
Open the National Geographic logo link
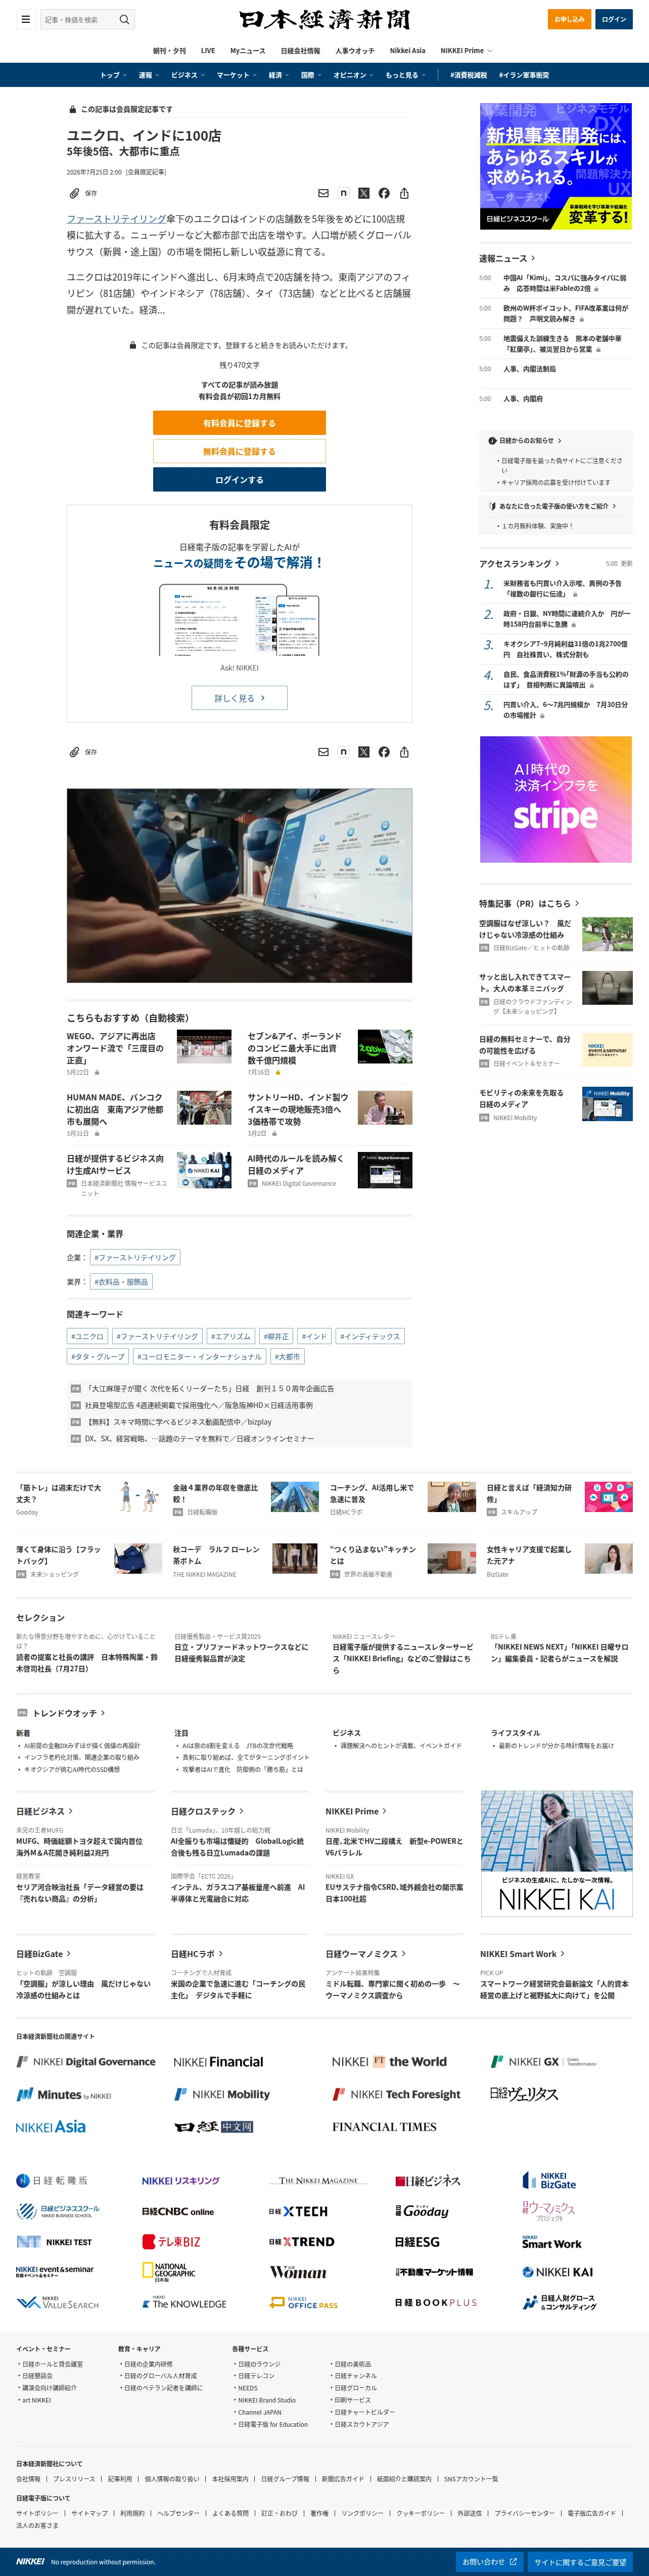169,2272
